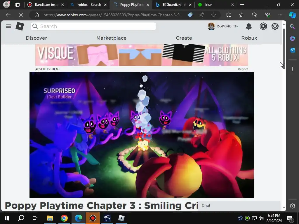This screenshot has height=224, width=299.
Task: Open Edge profile avatar icon
Action: [x=6, y=5]
